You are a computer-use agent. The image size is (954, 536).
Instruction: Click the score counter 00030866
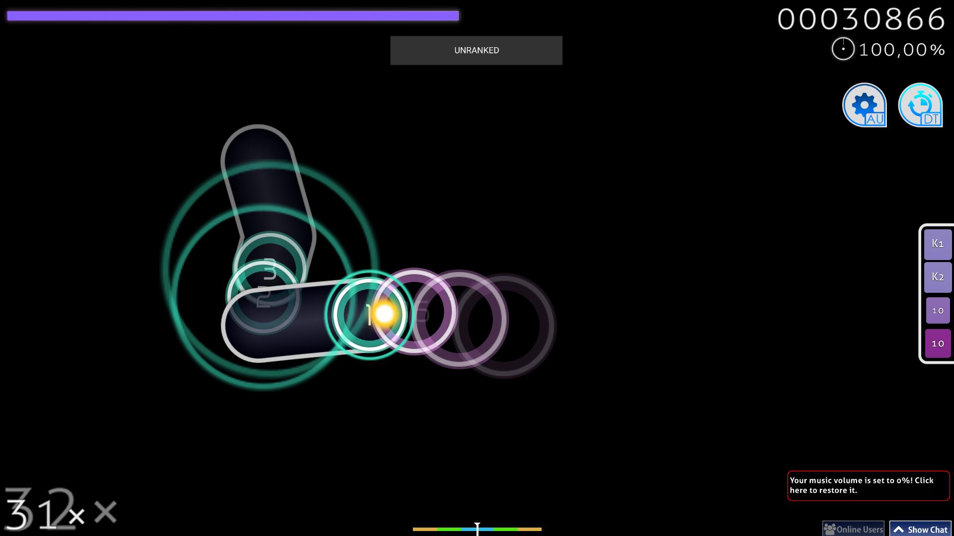pos(861,19)
